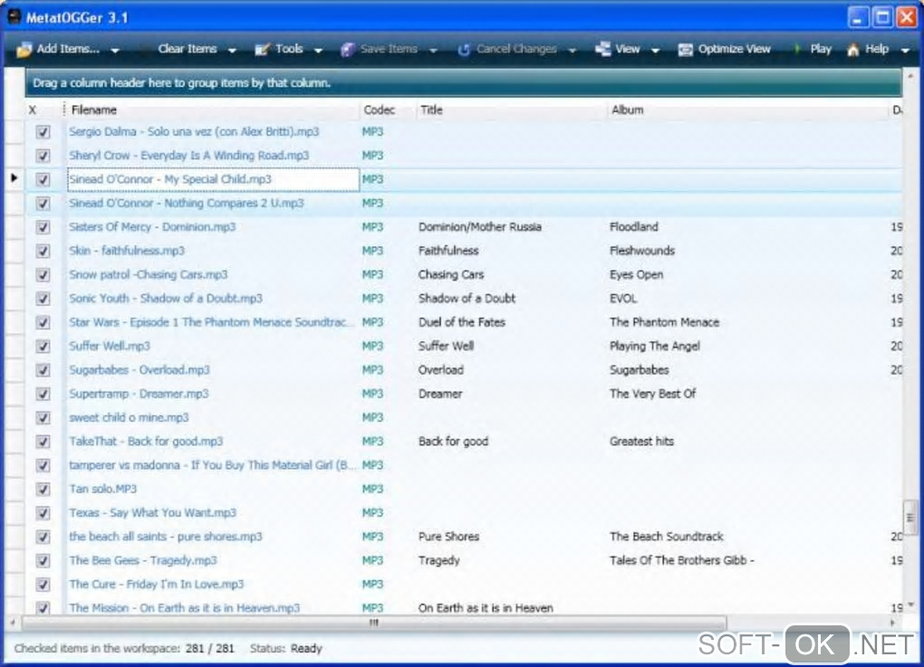Click the vertical scrollbar thumb

(x=910, y=516)
